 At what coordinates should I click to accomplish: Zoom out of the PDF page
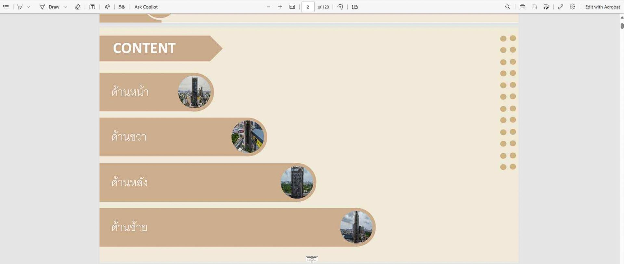268,7
